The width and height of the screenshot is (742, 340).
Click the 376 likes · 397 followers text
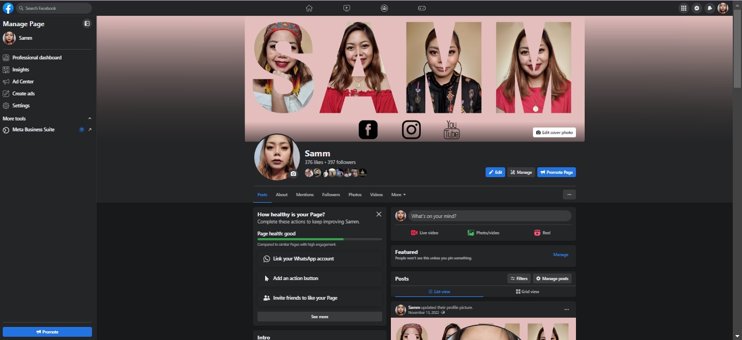[330, 162]
